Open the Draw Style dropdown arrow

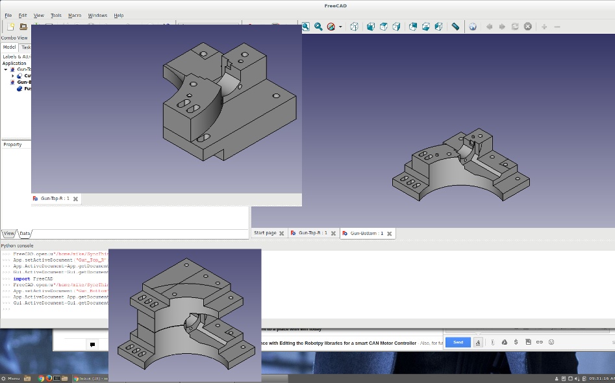[340, 27]
